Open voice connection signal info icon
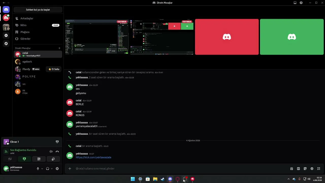Image resolution: width=325 pixels, height=183 pixels. pyautogui.click(x=6, y=151)
